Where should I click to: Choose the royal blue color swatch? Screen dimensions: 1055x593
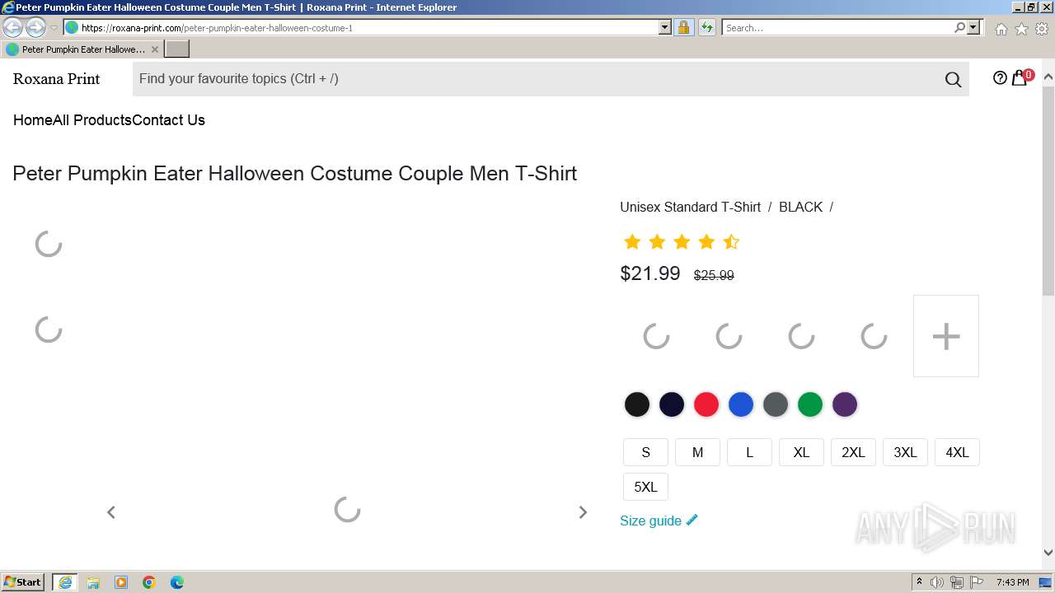741,404
